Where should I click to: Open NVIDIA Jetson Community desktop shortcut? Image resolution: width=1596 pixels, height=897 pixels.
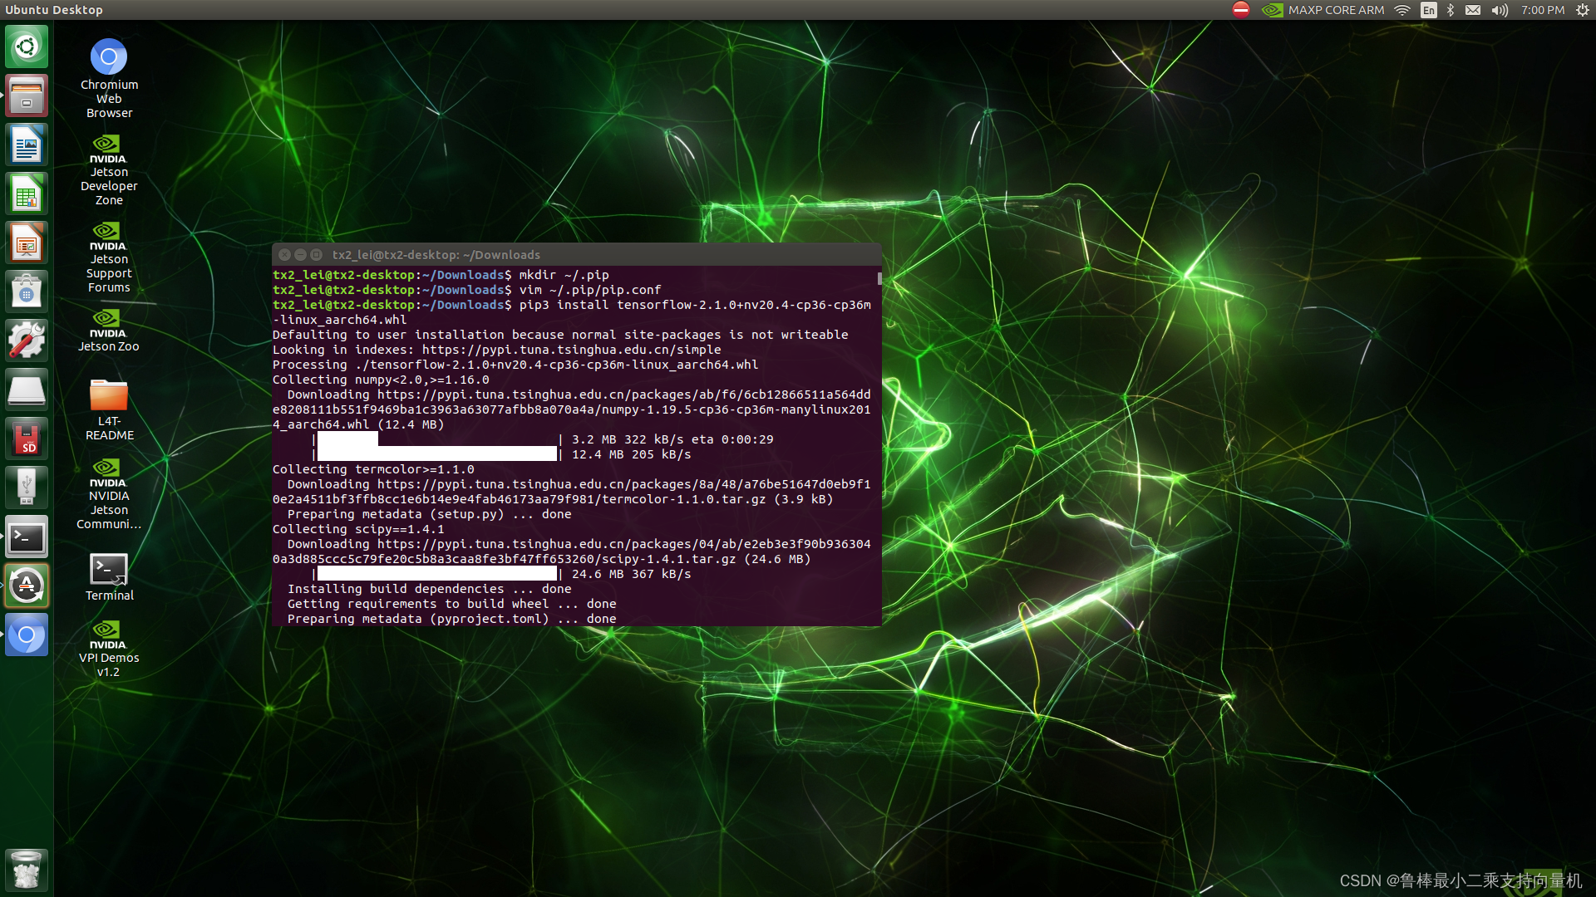click(x=109, y=494)
